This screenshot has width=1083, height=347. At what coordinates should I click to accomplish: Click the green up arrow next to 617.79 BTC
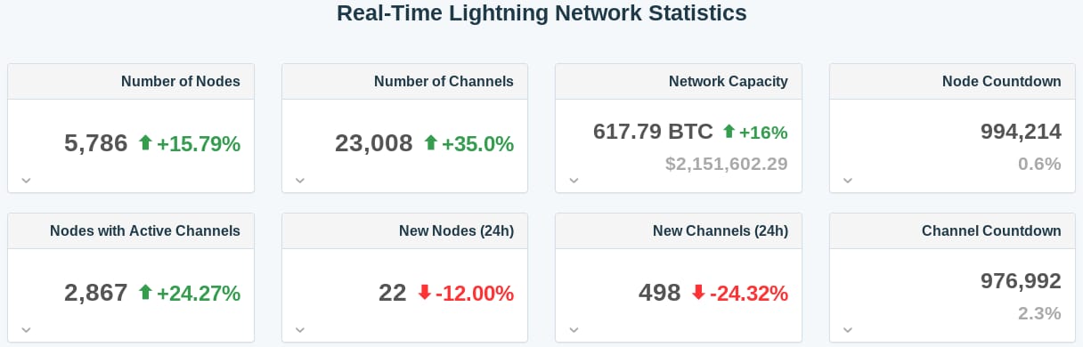(729, 132)
